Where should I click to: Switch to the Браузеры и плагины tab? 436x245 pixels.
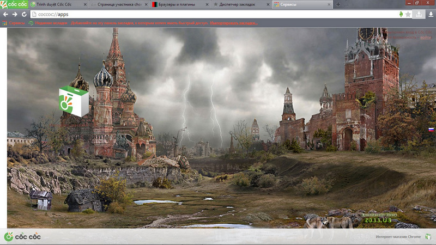[180, 4]
